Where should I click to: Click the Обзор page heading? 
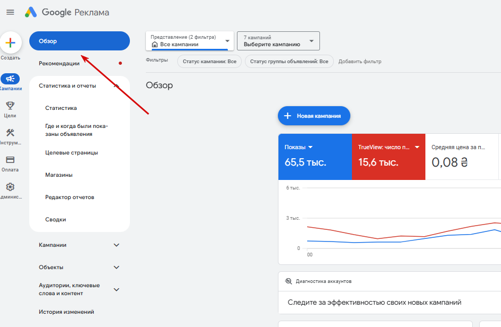(x=159, y=85)
